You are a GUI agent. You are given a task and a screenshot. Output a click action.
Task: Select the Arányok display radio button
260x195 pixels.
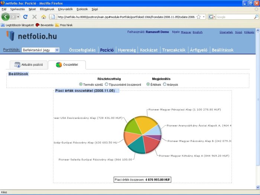tap(165, 84)
